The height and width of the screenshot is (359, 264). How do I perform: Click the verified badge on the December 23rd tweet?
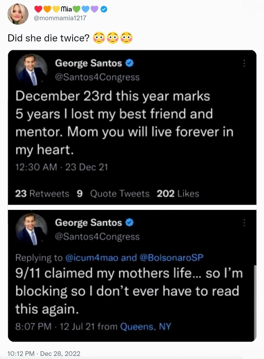pyautogui.click(x=130, y=63)
